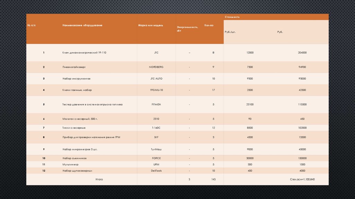Select 'Прибор для проверки натяжения ремня ГРМ'
Viewport: 355px width, 199px height.
click(x=91, y=137)
